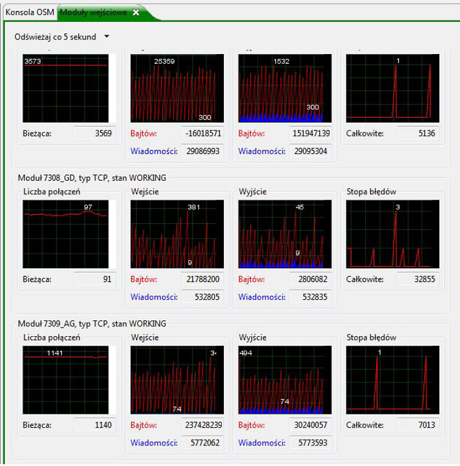Click the input graph peaking at 25359
This screenshot has width=460, height=466.
(x=177, y=88)
